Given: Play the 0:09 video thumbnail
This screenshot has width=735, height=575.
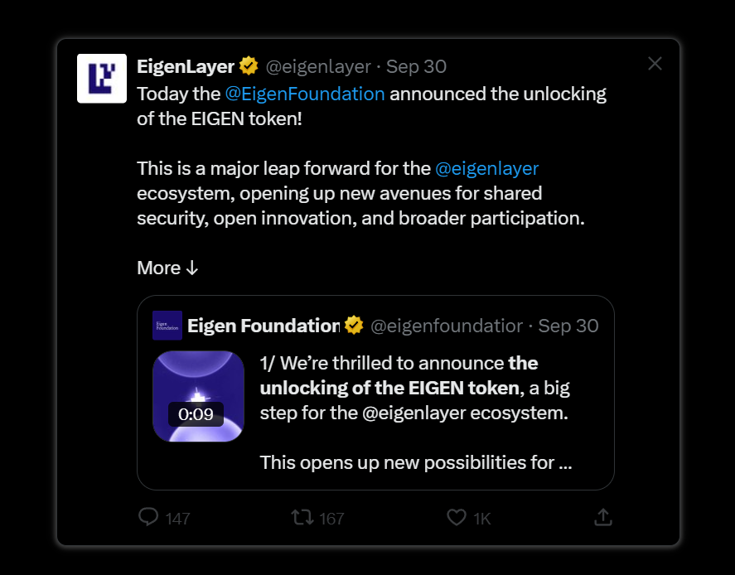Looking at the screenshot, I should 197,396.
